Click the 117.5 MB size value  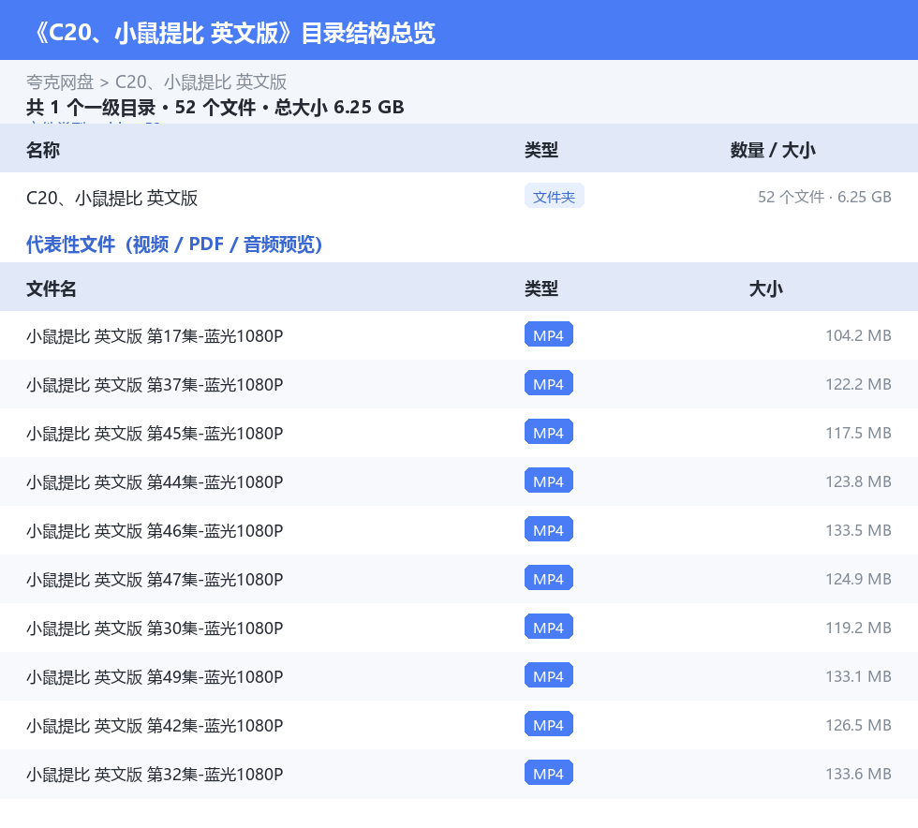(858, 433)
